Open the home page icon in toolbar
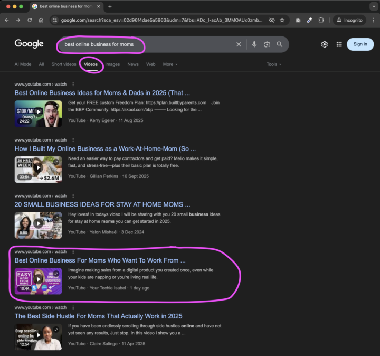380x356 pixels. click(x=41, y=20)
